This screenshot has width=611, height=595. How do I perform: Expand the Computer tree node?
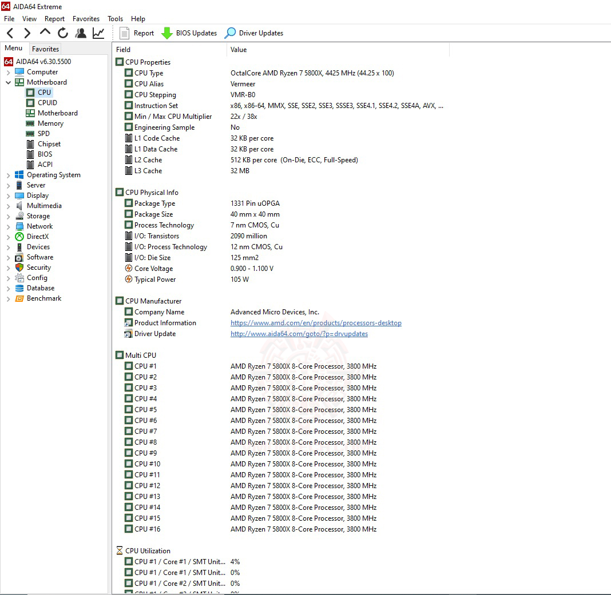click(x=8, y=73)
